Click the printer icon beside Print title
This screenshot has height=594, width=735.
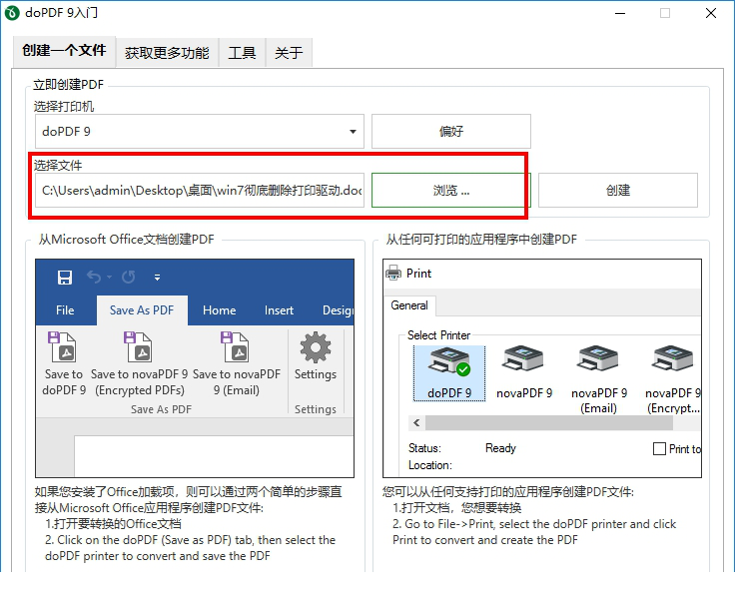click(x=393, y=273)
